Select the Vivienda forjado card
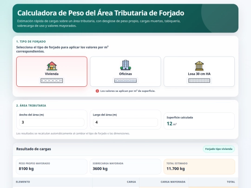The height and width of the screenshot is (188, 251). point(52,71)
